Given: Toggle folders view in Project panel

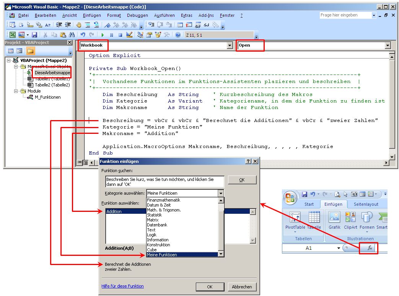Looking at the screenshot, I should pos(30,51).
